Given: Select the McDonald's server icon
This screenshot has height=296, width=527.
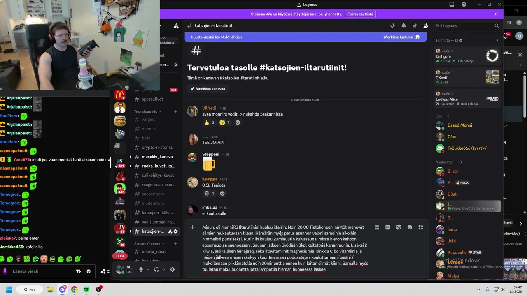Looking at the screenshot, I should point(120,95).
